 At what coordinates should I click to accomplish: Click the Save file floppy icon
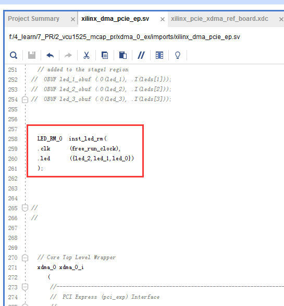click(32, 55)
